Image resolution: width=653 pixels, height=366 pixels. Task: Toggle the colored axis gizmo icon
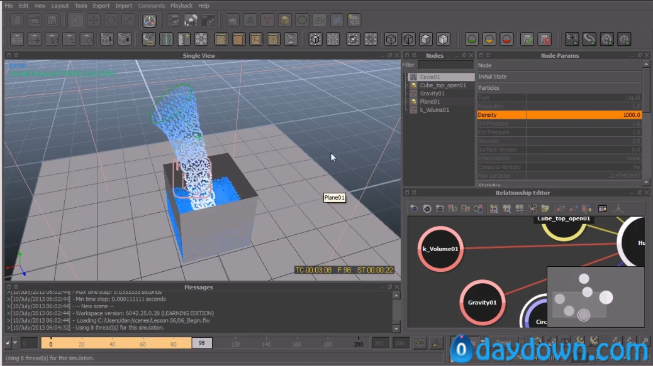pos(149,20)
